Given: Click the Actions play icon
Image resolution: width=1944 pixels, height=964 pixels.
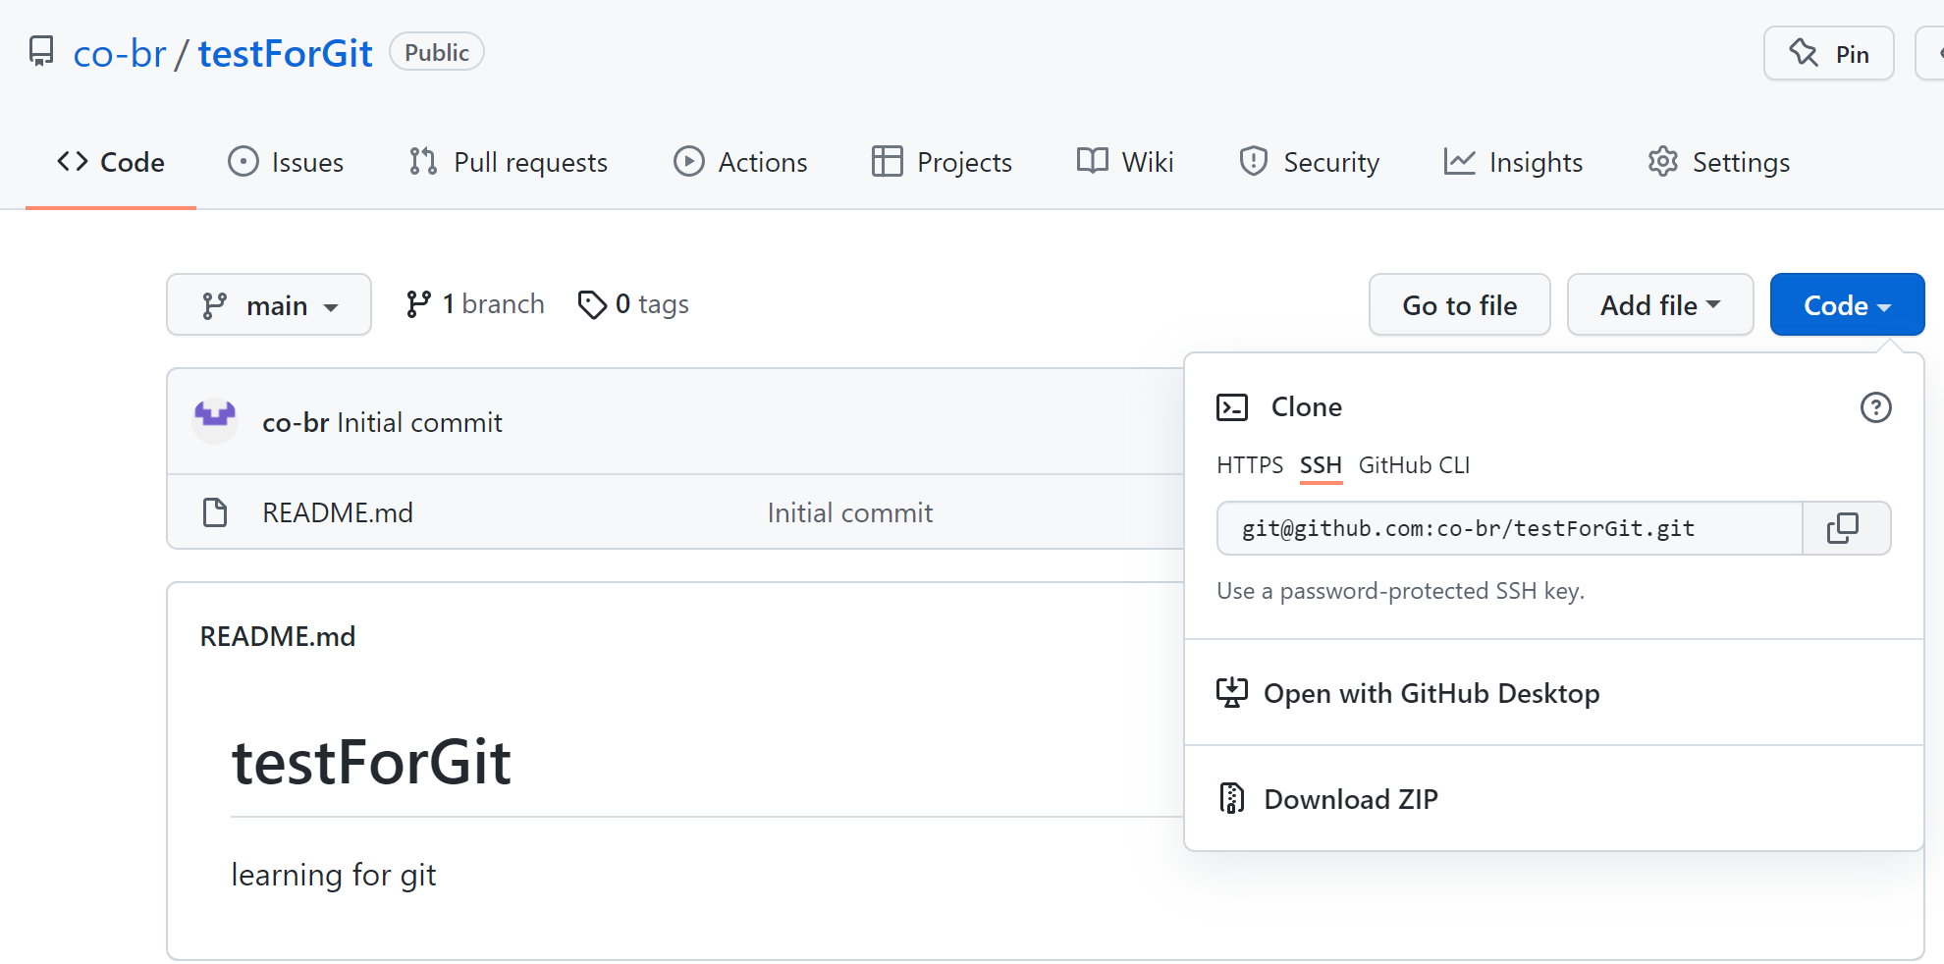Looking at the screenshot, I should (x=688, y=161).
